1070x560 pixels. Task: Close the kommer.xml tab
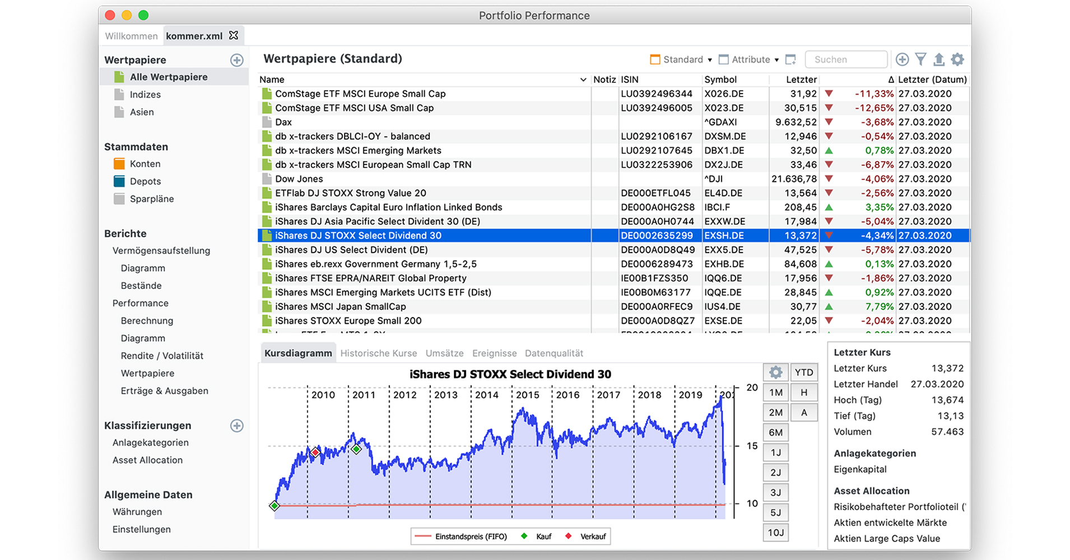tap(234, 35)
